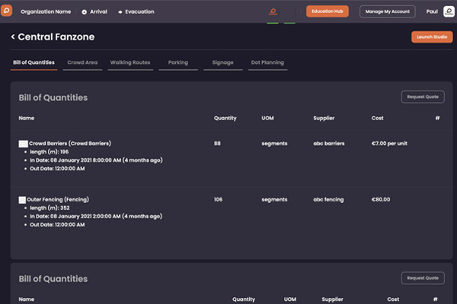Viewport: 457px width, 304px height.
Task: Open the Arrival menu item
Action: [x=98, y=11]
